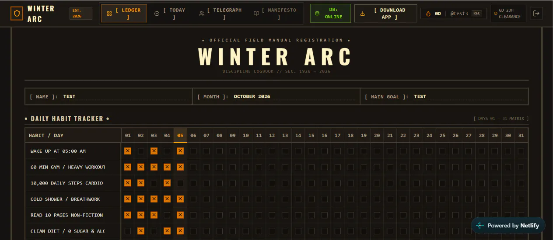Screen dimensions: 553x240
Task: Uncheck 10,000 Daily Steps day 04
Action: [x=167, y=183]
